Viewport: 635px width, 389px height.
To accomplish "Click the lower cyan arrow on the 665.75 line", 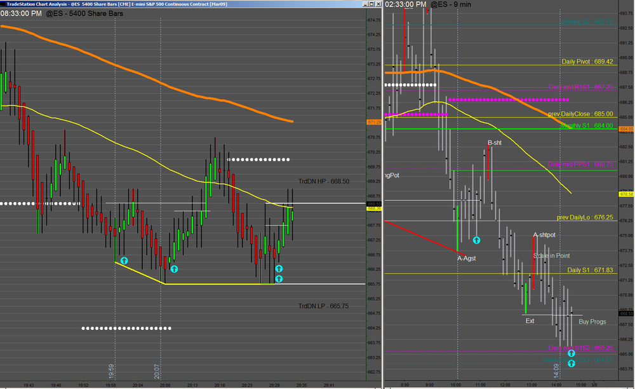I will 279,279.
